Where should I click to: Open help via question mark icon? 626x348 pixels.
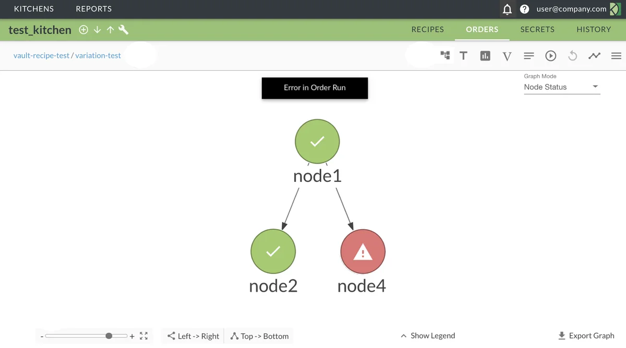[x=525, y=9]
